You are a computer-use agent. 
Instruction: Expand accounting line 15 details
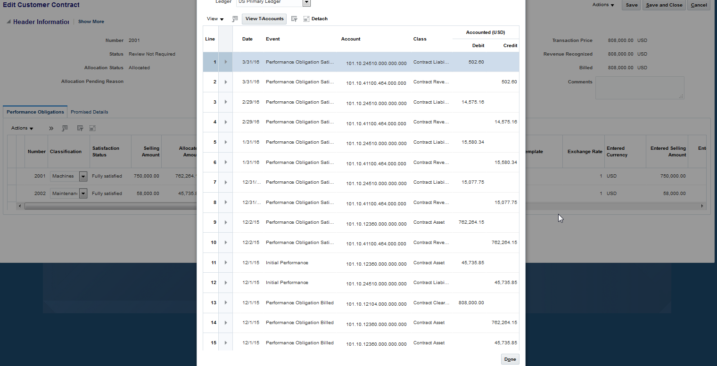click(226, 342)
